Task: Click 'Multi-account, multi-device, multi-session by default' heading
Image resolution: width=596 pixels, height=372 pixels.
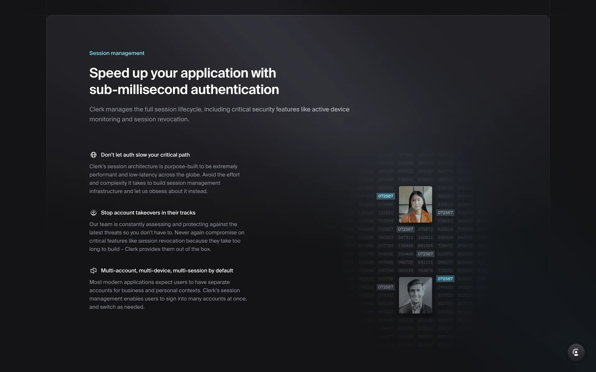Action: tap(167, 271)
